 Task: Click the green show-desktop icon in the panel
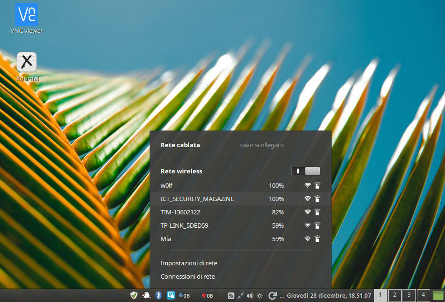439,295
